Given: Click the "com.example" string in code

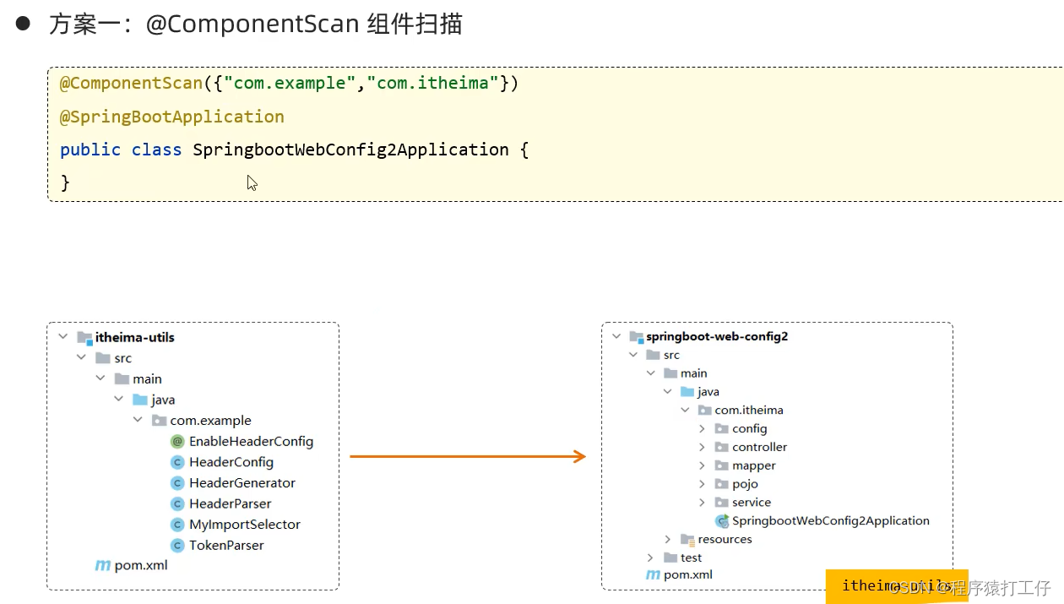Looking at the screenshot, I should [290, 84].
